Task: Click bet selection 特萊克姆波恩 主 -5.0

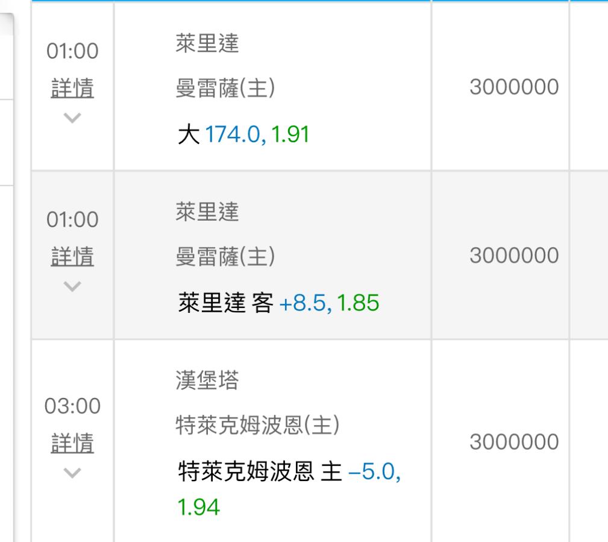Action: coord(289,471)
